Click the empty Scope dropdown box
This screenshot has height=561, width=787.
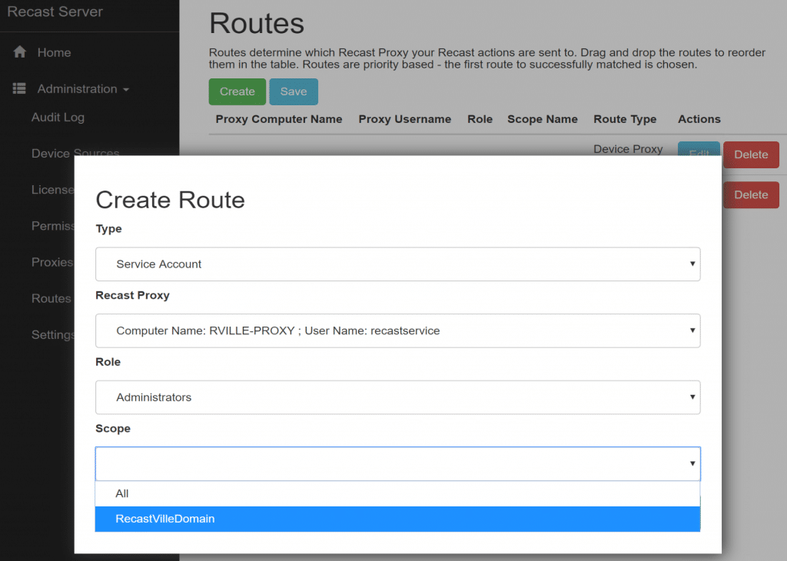pyautogui.click(x=397, y=463)
